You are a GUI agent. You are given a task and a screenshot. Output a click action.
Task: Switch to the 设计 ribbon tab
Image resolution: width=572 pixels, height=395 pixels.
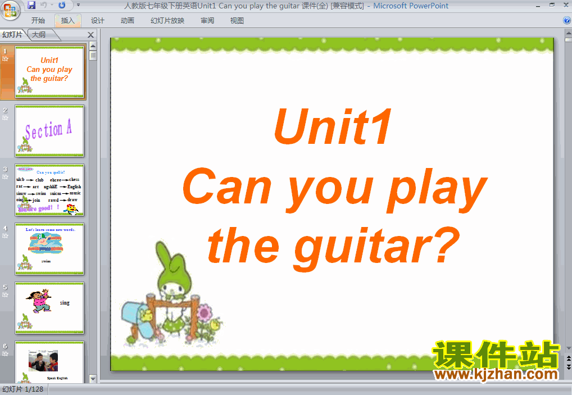pyautogui.click(x=97, y=21)
